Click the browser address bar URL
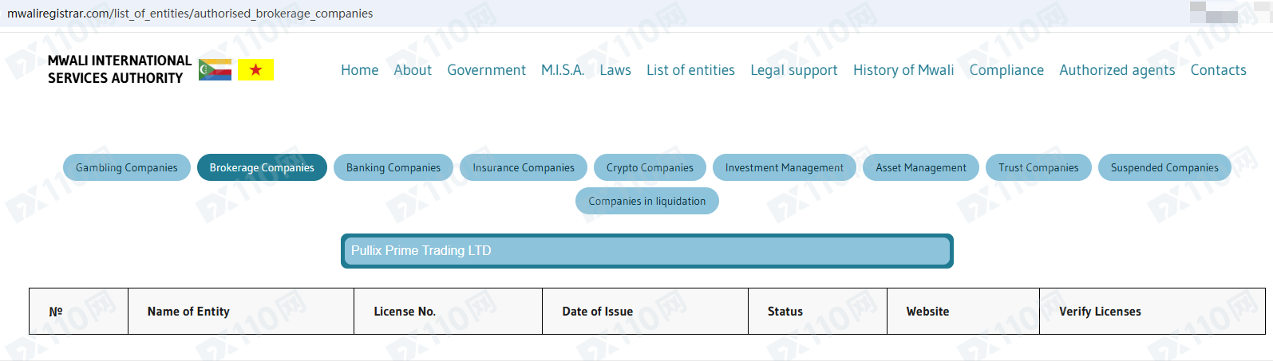The width and height of the screenshot is (1273, 361). [x=190, y=14]
